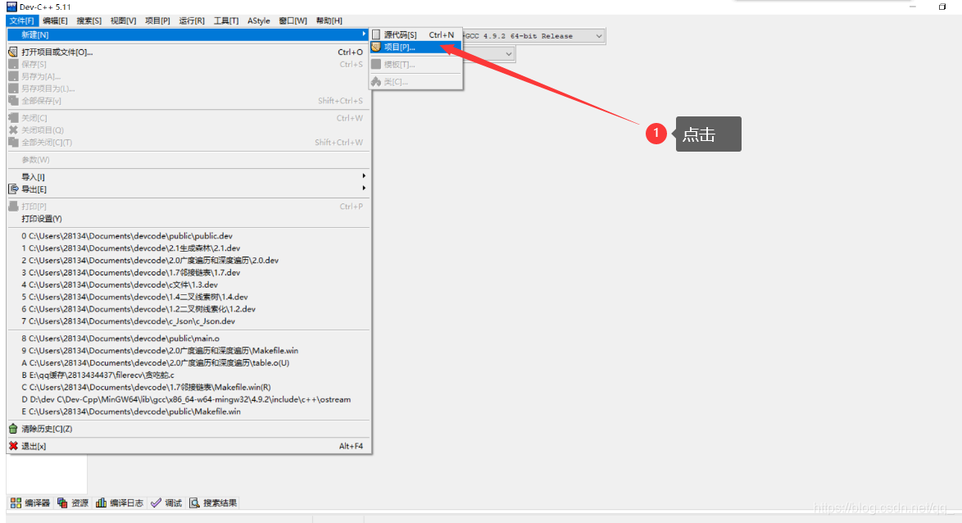962x523 pixels.
Task: Select 打印设置(Y)
Action: coord(188,219)
